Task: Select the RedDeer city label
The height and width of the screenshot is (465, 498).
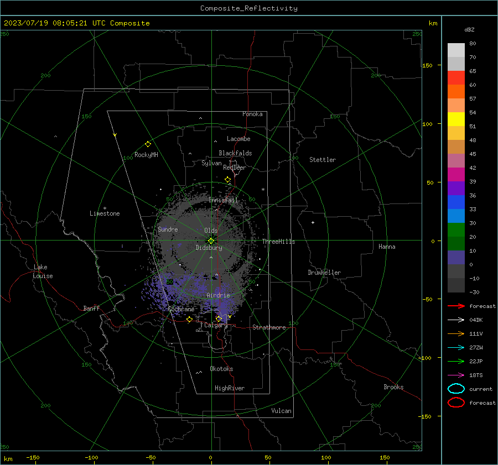Action: (x=235, y=168)
